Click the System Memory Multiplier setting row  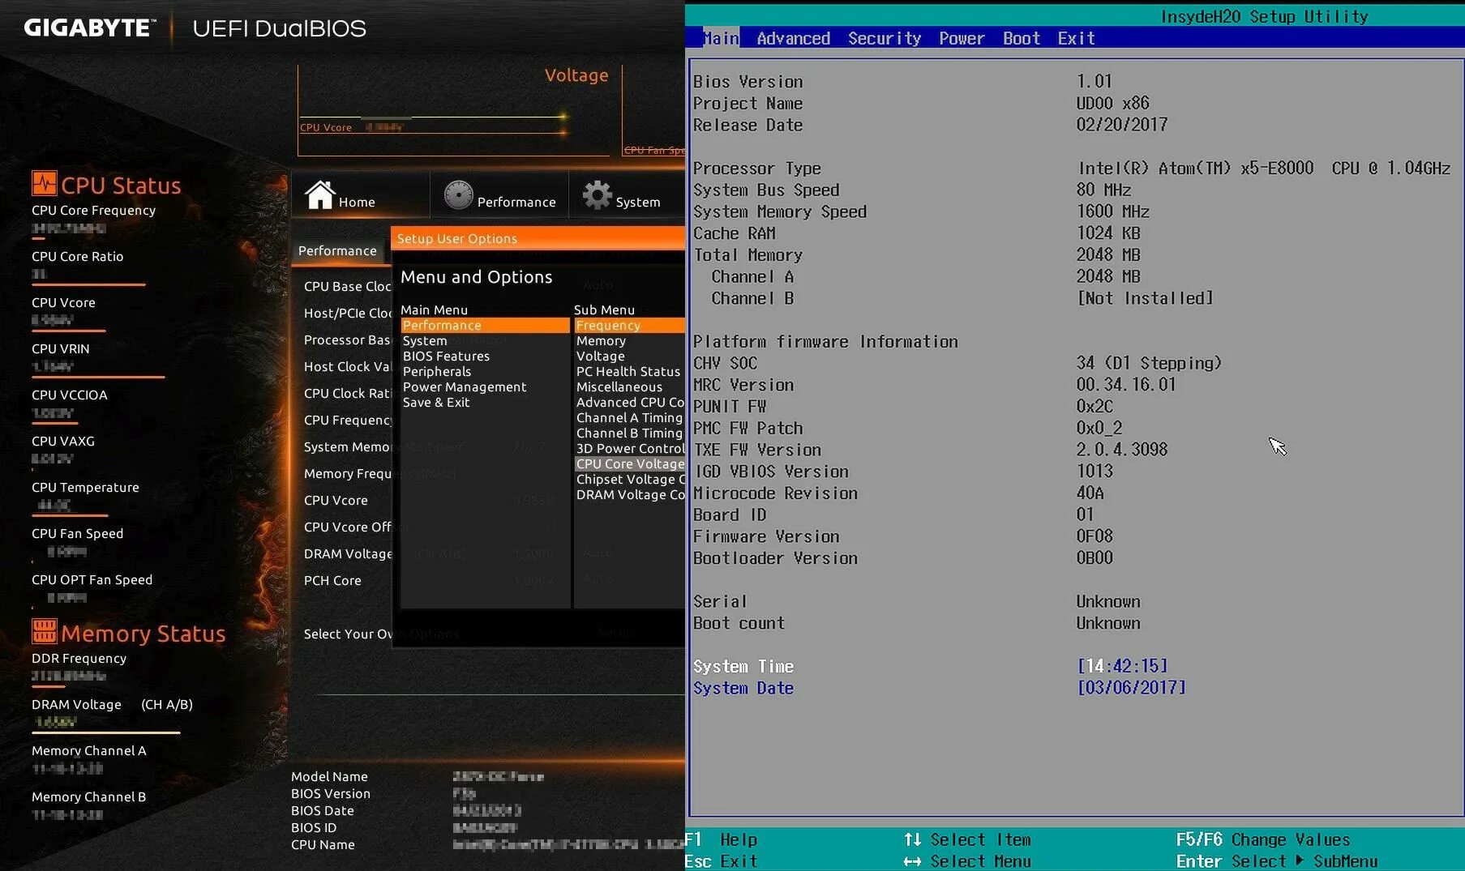pyautogui.click(x=347, y=446)
